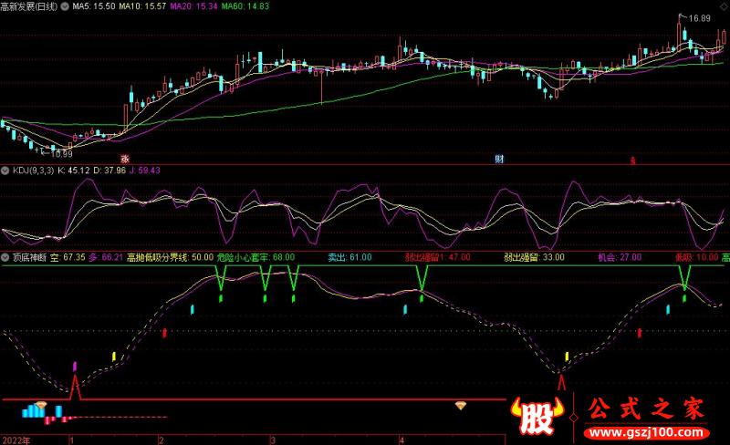Viewport: 730px width, 445px height.
Task: Click the K: 45.12 value
Action: [x=74, y=171]
